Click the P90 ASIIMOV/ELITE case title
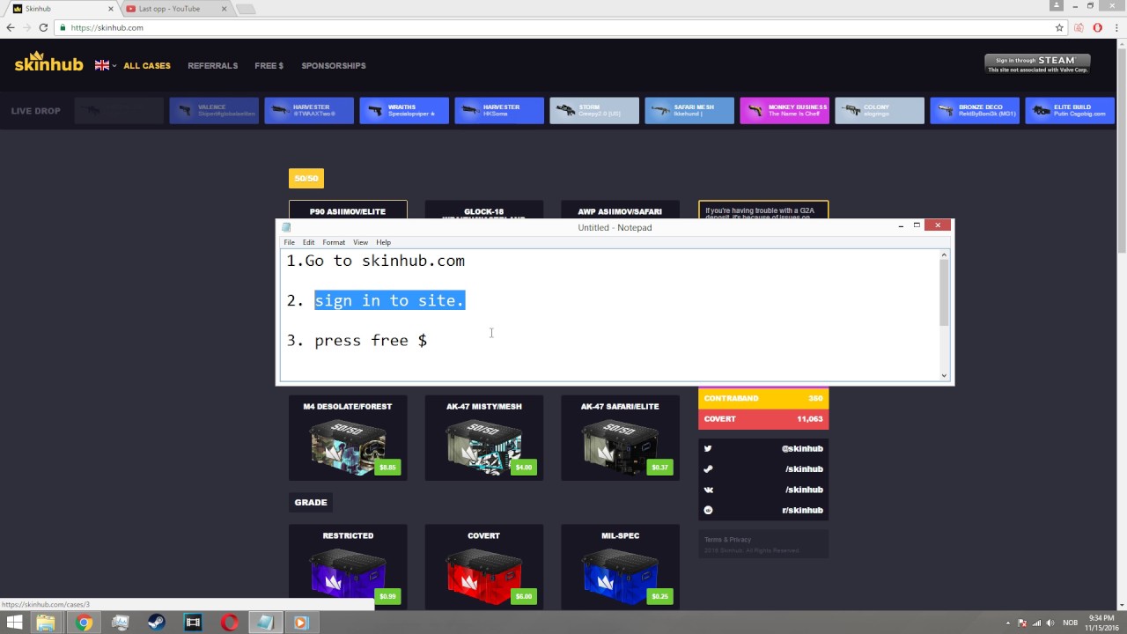The height and width of the screenshot is (634, 1127). click(x=348, y=212)
